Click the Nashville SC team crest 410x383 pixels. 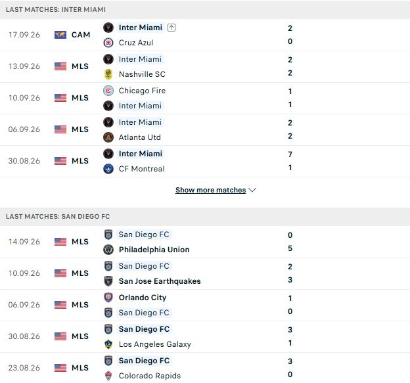point(108,74)
